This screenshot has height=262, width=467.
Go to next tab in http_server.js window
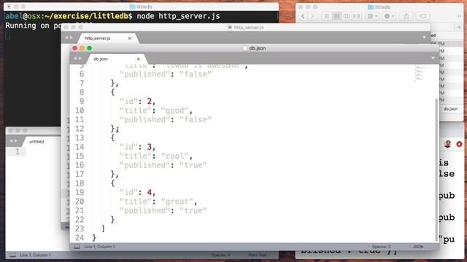point(72,37)
